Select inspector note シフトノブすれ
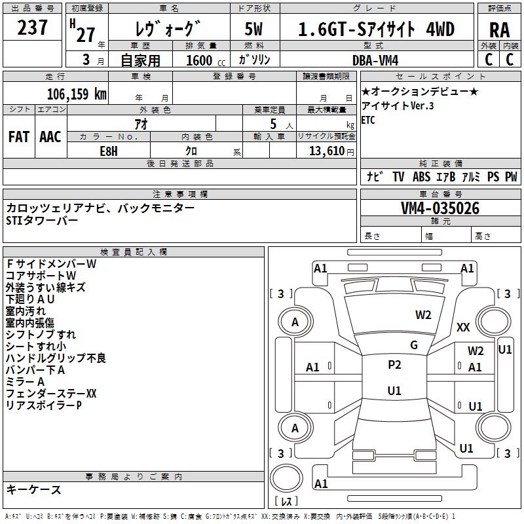The width and height of the screenshot is (524, 524). click(41, 334)
